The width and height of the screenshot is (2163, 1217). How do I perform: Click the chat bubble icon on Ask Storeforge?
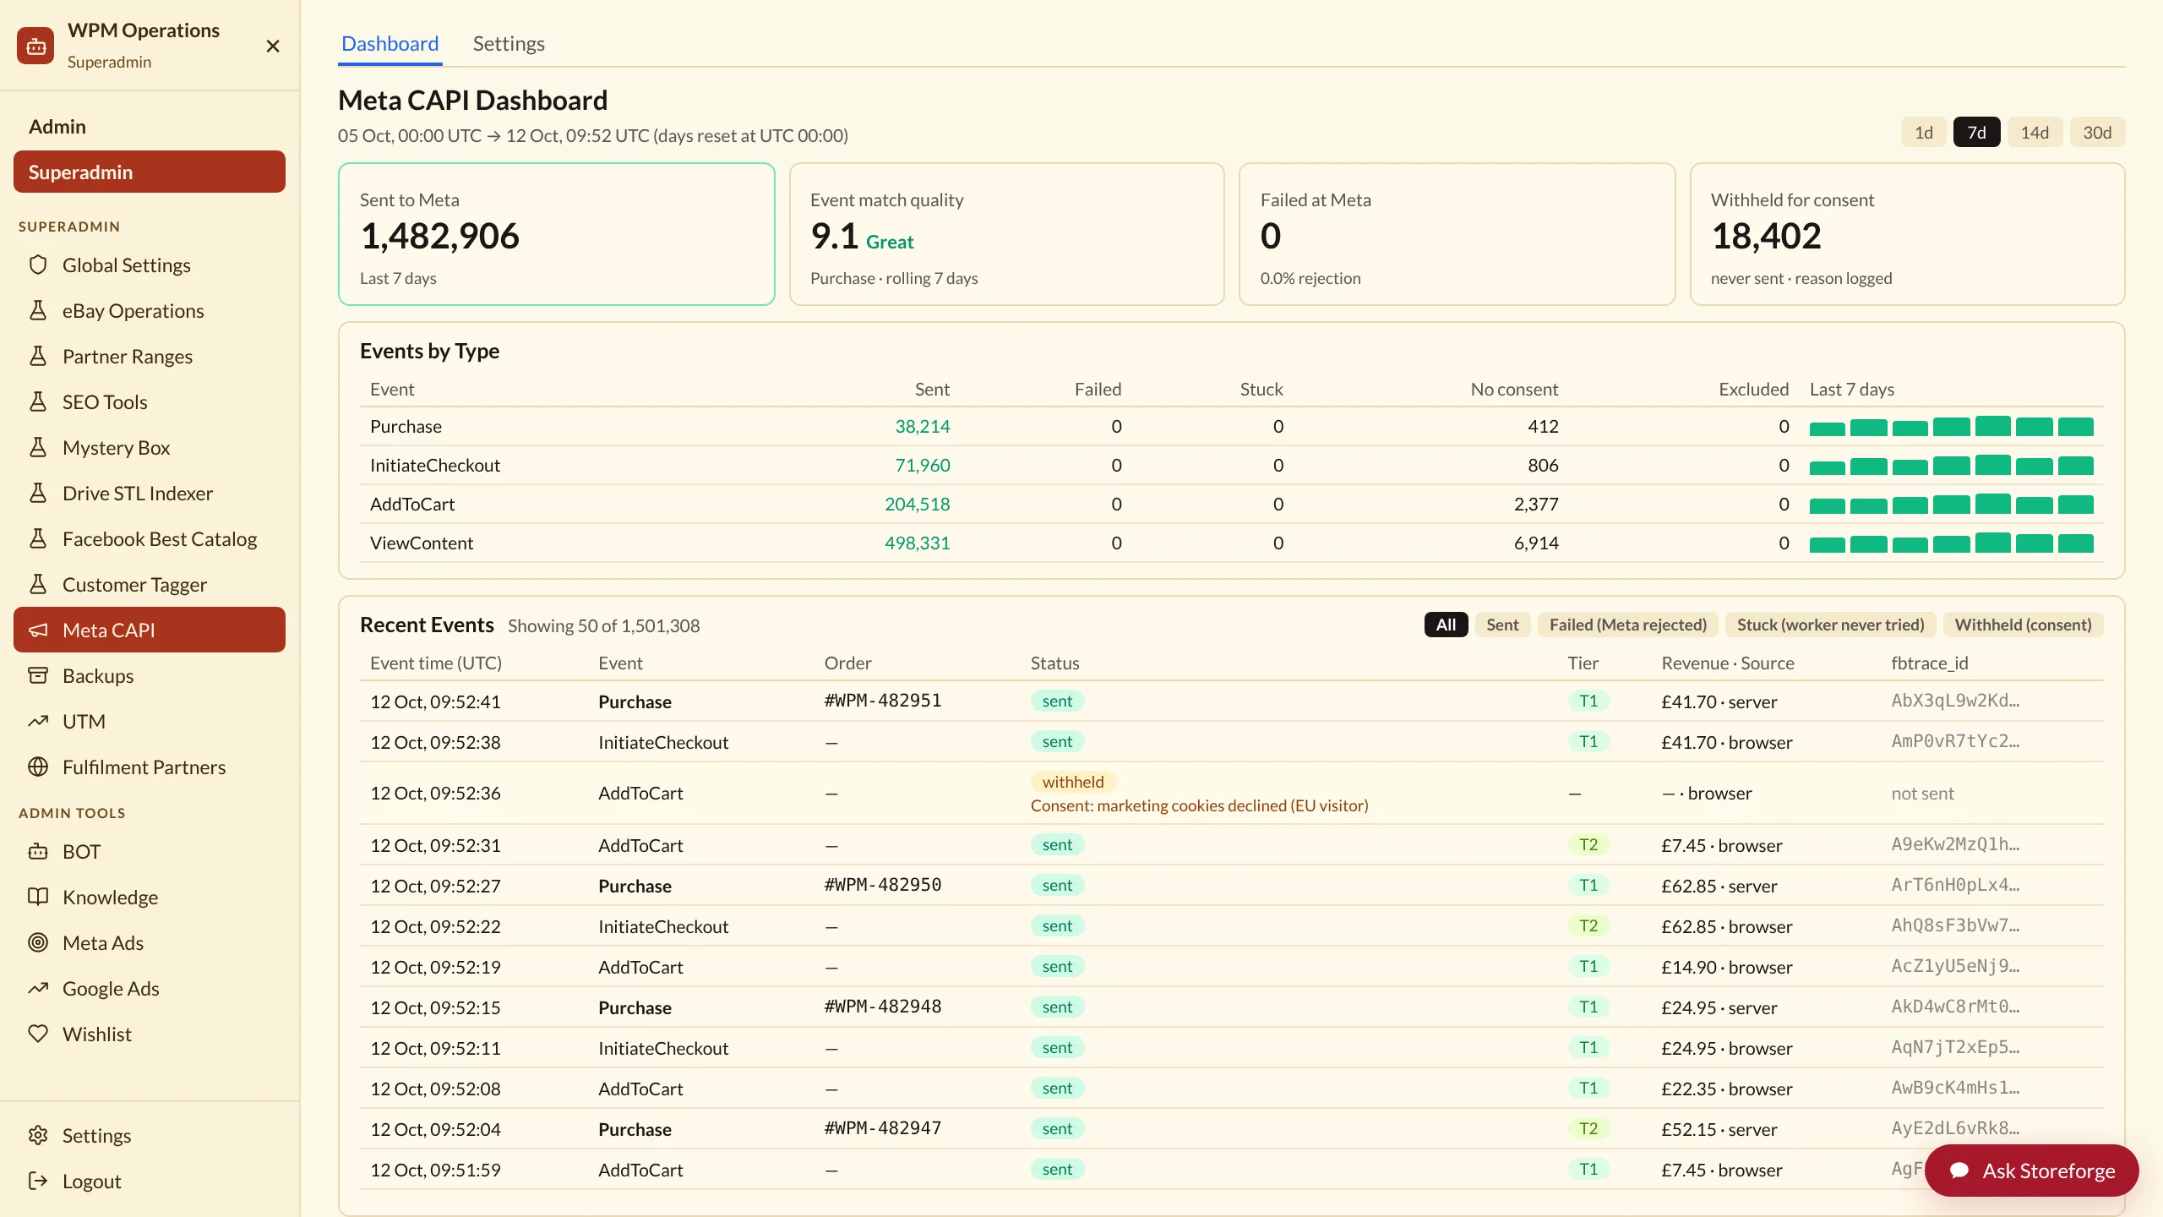click(x=1960, y=1171)
